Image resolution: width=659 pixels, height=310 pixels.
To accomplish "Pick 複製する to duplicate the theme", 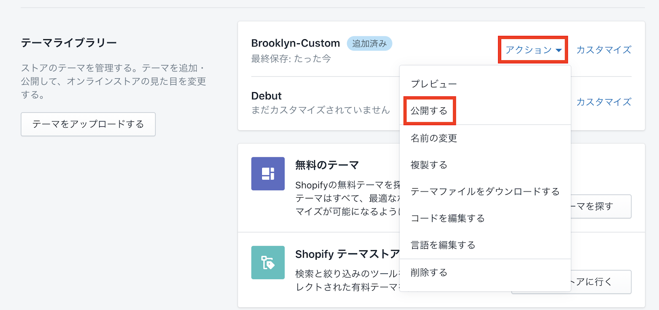I will tap(429, 165).
